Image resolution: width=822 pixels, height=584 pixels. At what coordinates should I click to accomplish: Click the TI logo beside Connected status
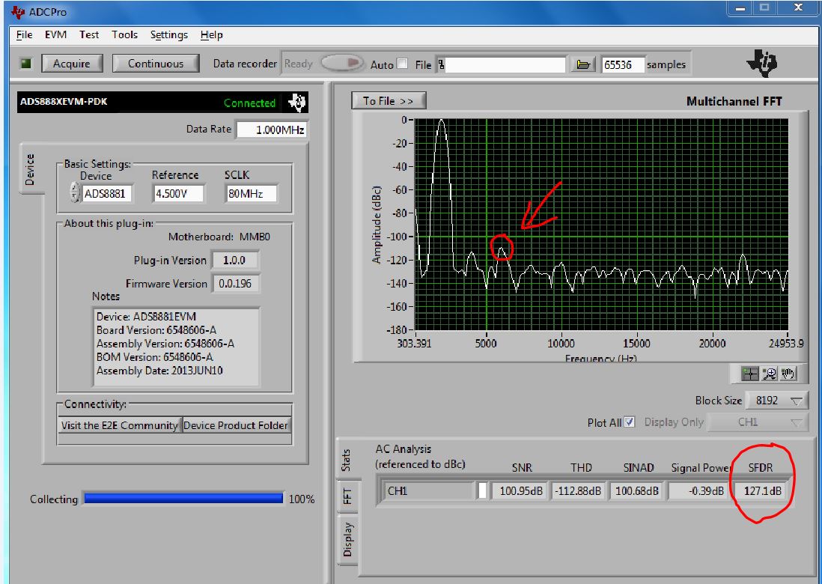pos(296,103)
